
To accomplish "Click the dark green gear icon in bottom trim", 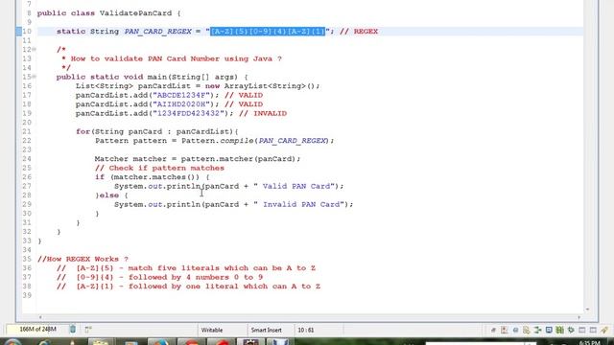I will click(571, 330).
